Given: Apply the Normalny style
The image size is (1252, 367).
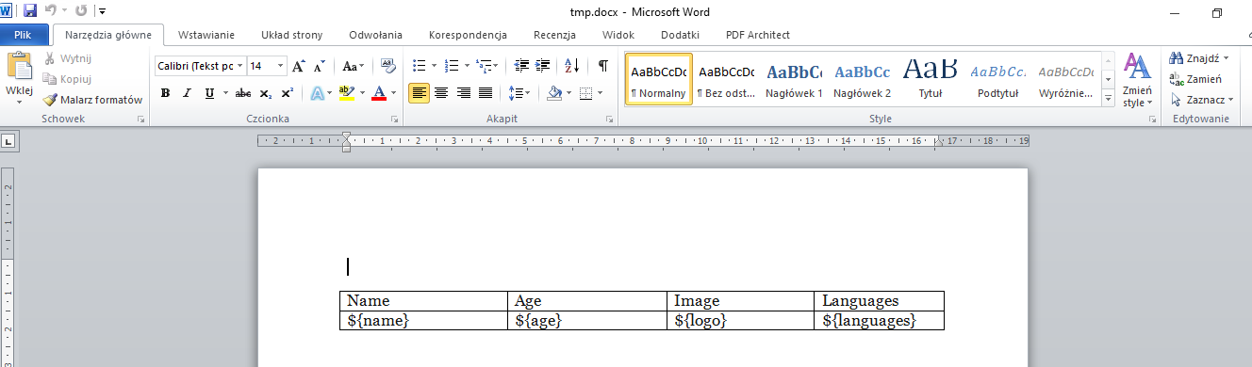Looking at the screenshot, I should click(x=659, y=79).
